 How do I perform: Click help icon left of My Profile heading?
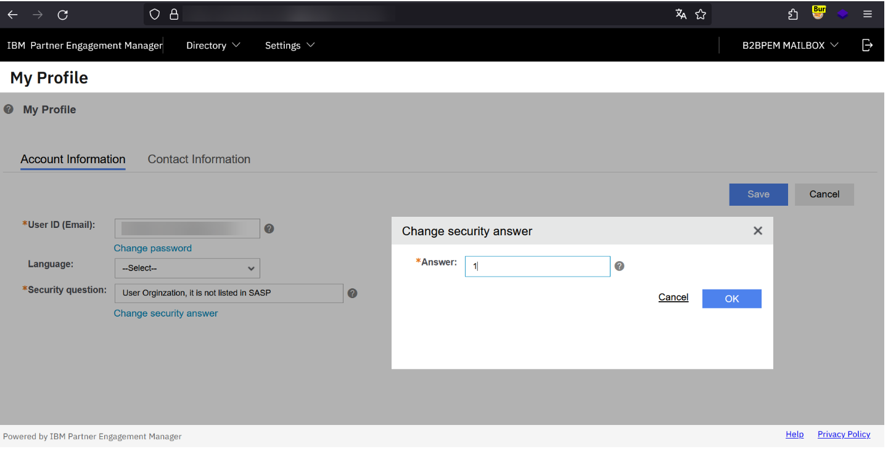[9, 110]
